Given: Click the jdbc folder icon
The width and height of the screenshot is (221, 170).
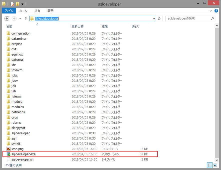Looking at the screenshot, I should [8, 75].
